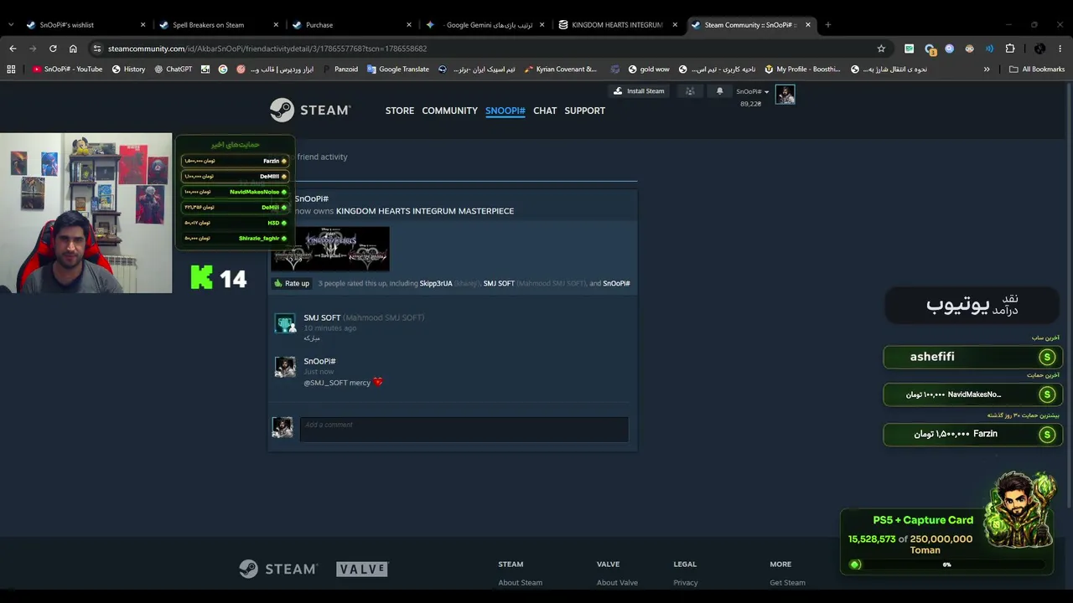Bookmark this page with the star icon
Image resolution: width=1073 pixels, height=603 pixels.
881,49
